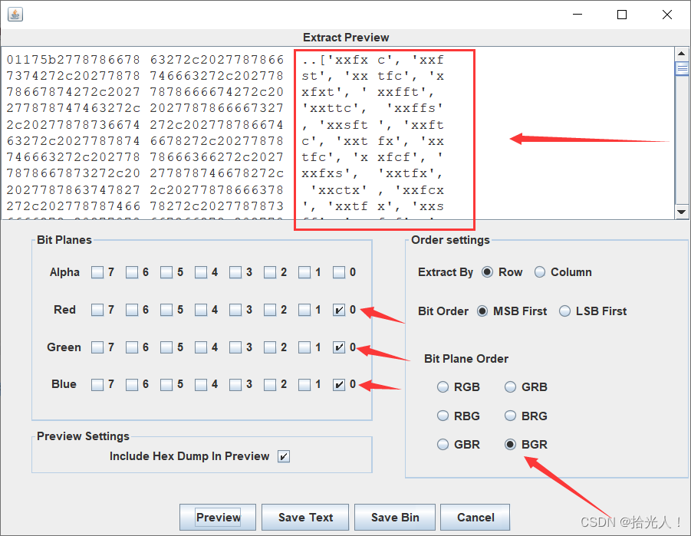Enable Red bit plane 4

click(x=201, y=310)
